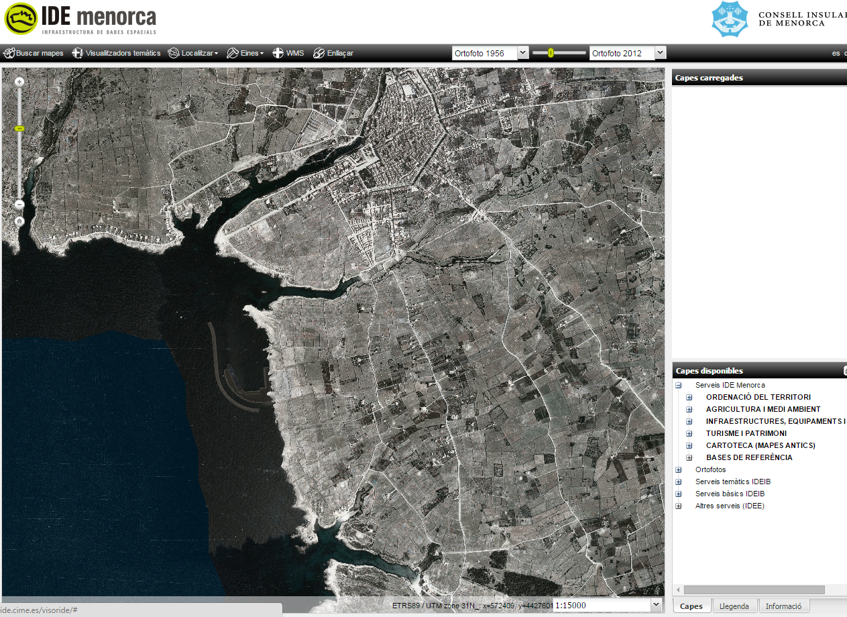Open the Visualitzadors temàtics tool
The image size is (847, 617).
tap(114, 52)
